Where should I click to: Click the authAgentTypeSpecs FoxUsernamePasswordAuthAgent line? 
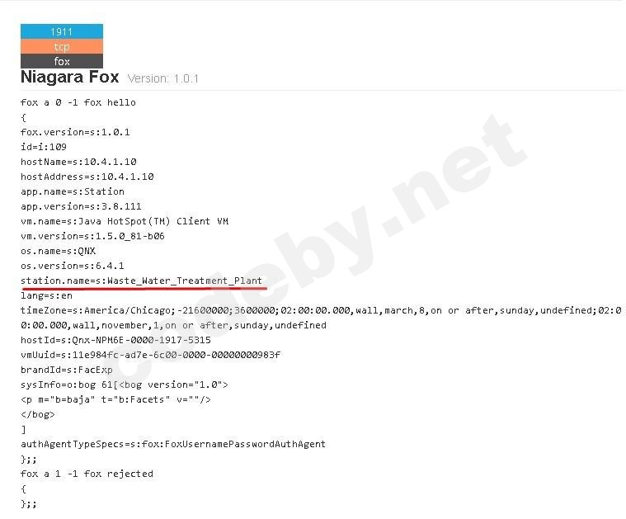(173, 444)
